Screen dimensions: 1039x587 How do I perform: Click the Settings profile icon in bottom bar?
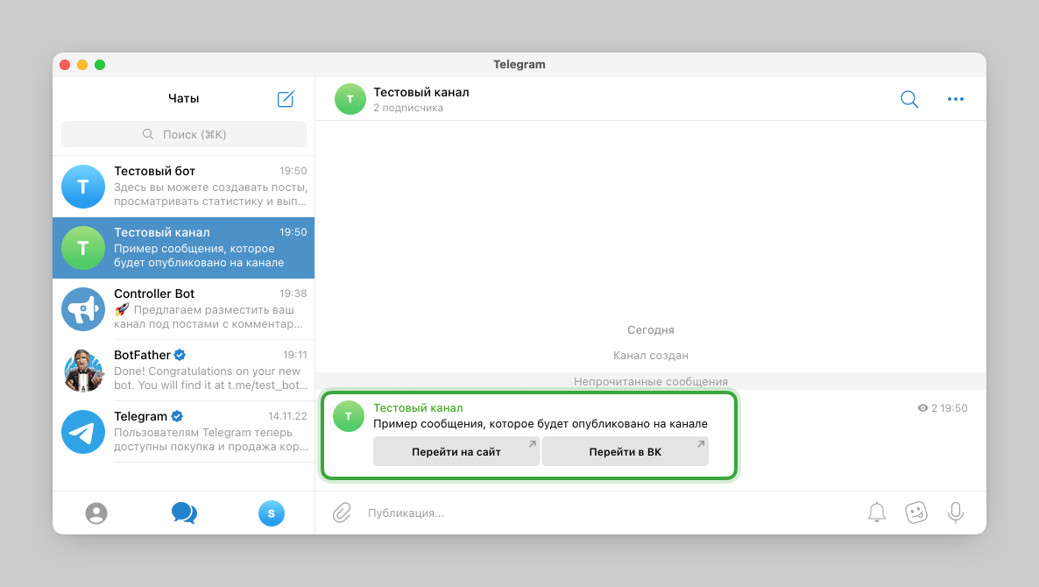click(x=272, y=513)
